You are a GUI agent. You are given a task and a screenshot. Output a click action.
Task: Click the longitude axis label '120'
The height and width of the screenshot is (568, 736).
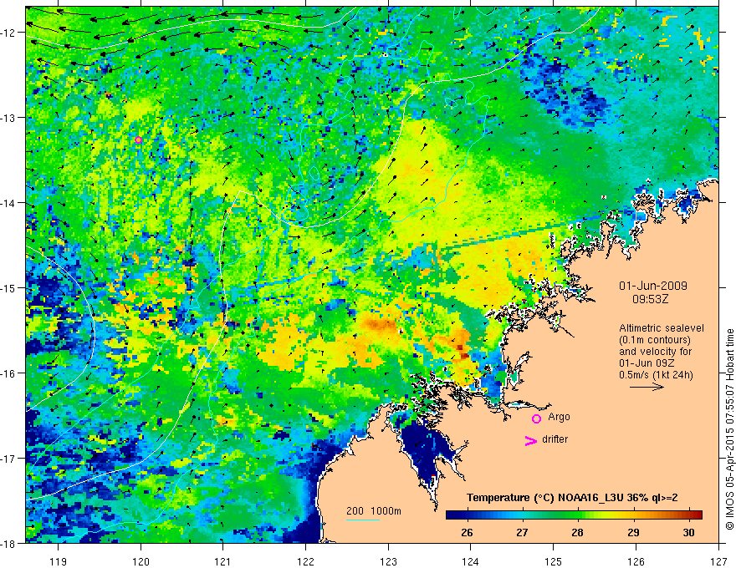pos(141,561)
